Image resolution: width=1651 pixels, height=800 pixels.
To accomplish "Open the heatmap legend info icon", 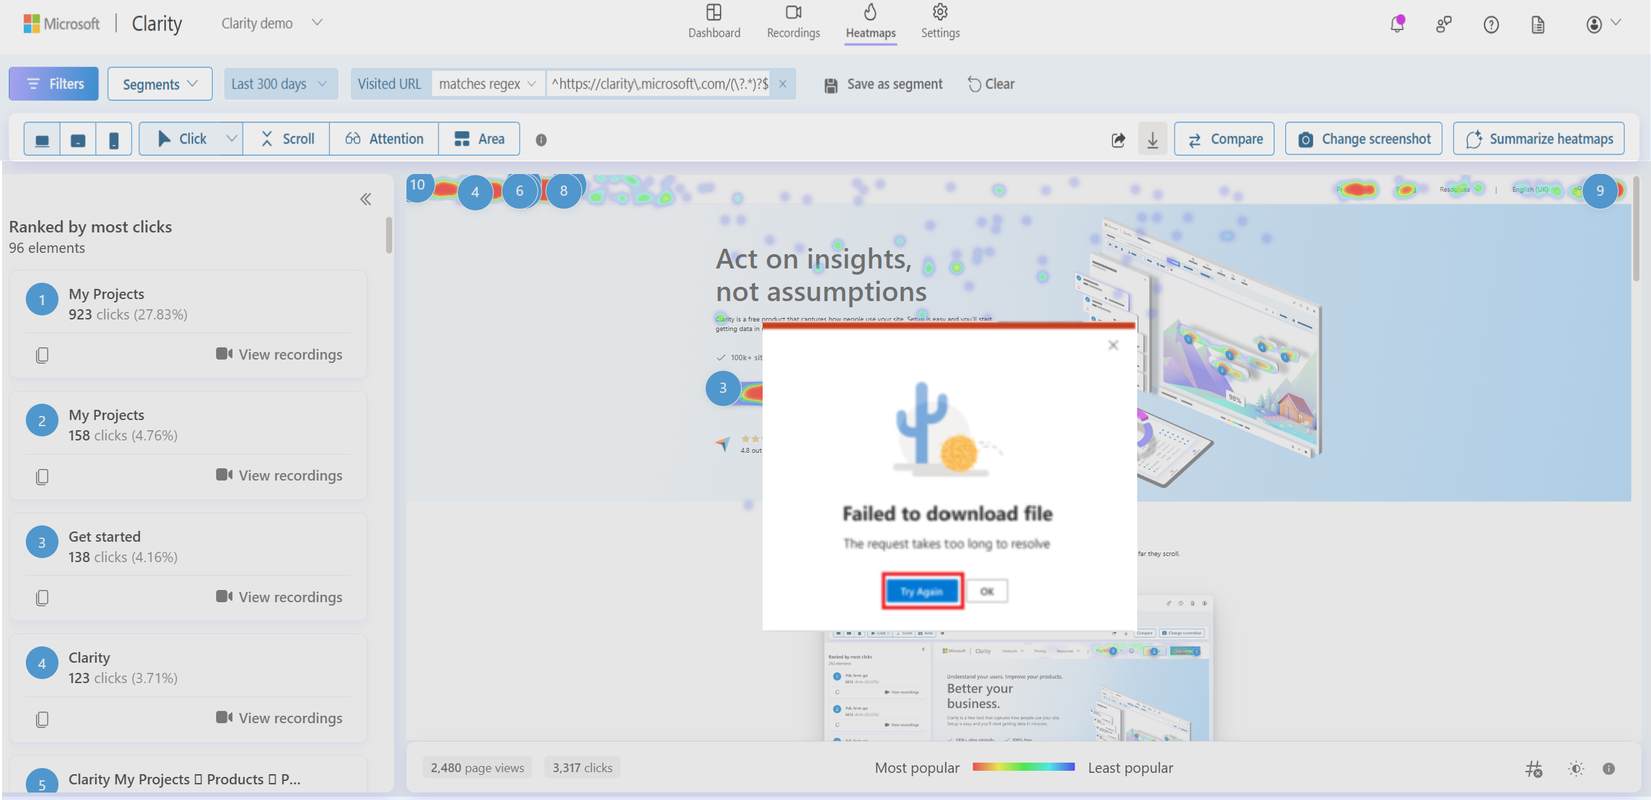I will click(1608, 769).
